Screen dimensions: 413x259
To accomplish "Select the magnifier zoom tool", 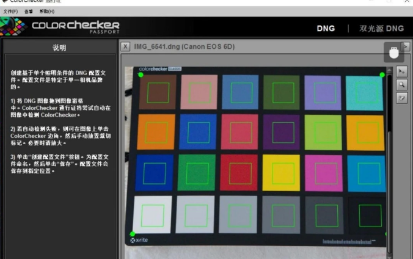I will pos(401,84).
